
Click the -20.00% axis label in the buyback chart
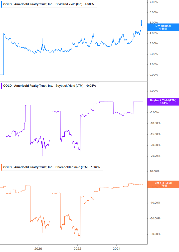tap(155, 145)
